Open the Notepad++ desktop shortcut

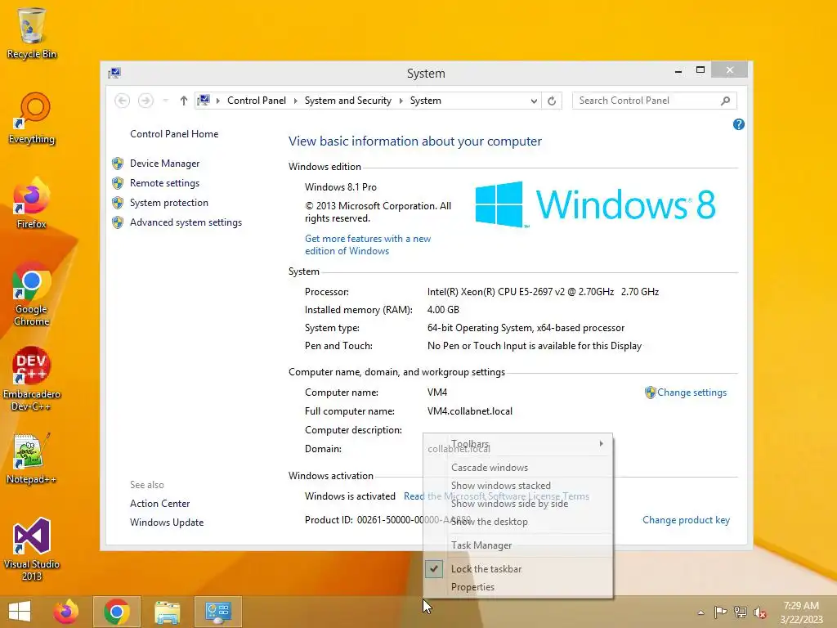coord(32,459)
